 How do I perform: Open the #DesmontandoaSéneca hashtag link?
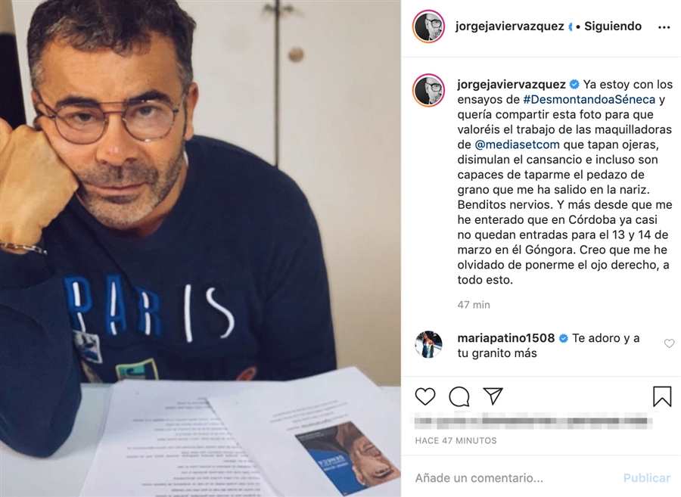(589, 99)
